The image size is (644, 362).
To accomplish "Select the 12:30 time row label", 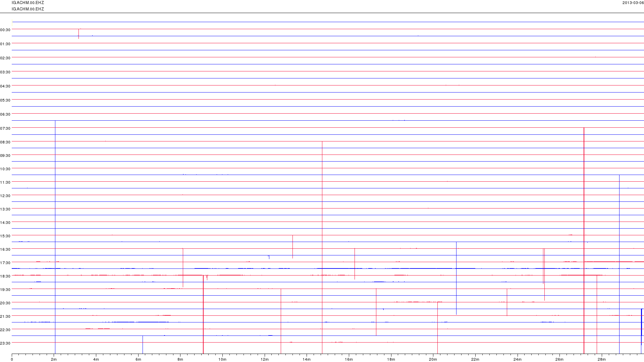I will 5,196.
